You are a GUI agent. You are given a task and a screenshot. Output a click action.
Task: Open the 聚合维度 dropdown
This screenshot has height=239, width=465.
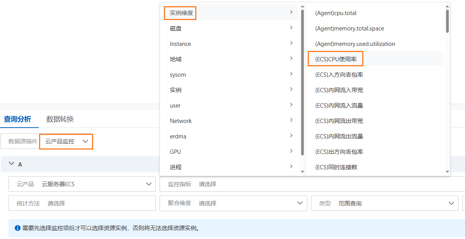pyautogui.click(x=233, y=203)
